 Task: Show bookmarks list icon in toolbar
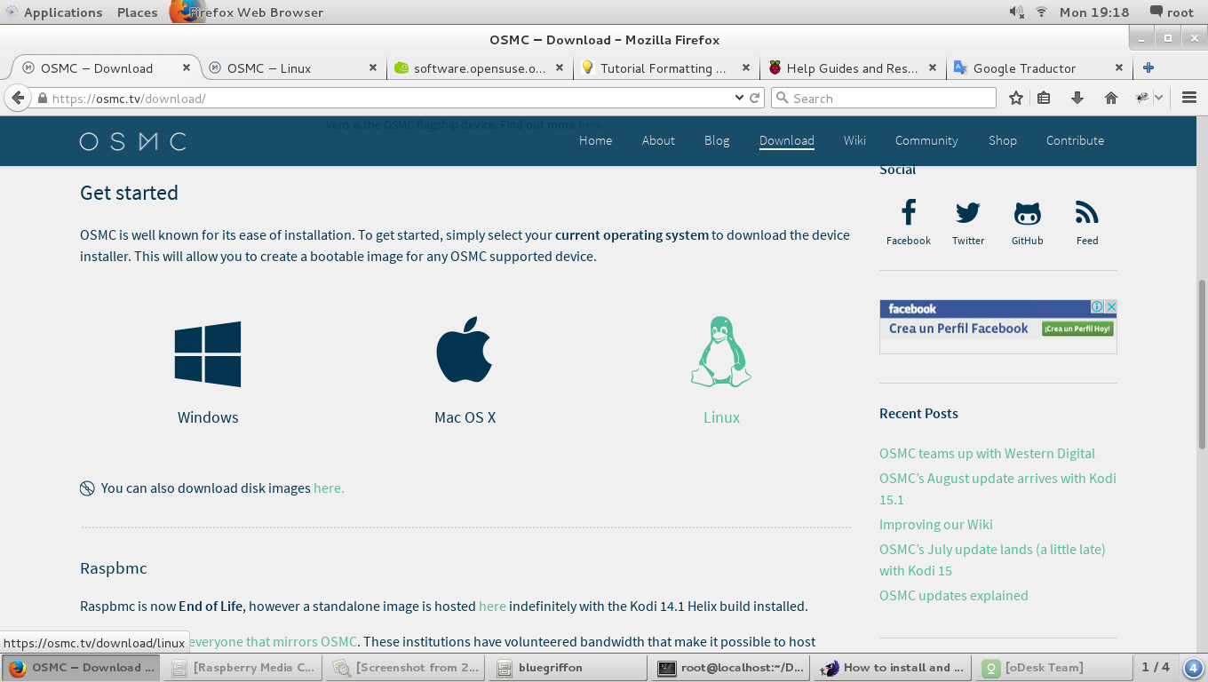(x=1045, y=98)
